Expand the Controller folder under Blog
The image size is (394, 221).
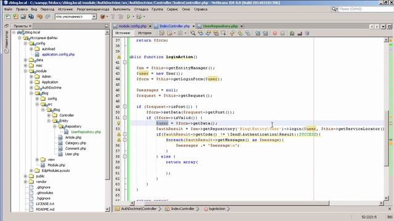[x=49, y=115]
